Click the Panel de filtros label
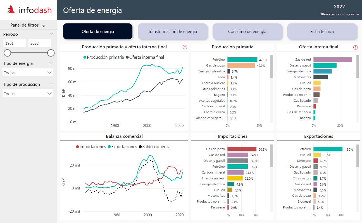The height and width of the screenshot is (223, 362). [25, 25]
